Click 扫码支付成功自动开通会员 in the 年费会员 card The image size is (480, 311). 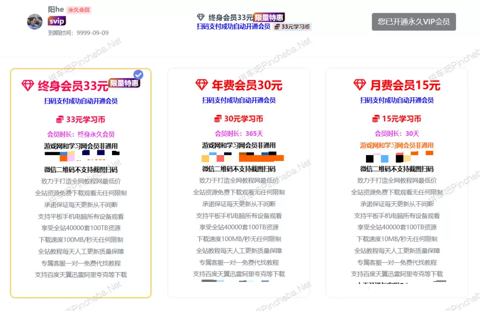click(x=239, y=100)
